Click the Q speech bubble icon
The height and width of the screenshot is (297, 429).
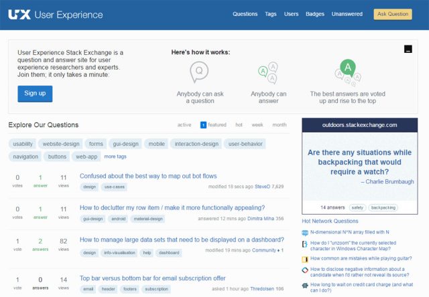(198, 71)
